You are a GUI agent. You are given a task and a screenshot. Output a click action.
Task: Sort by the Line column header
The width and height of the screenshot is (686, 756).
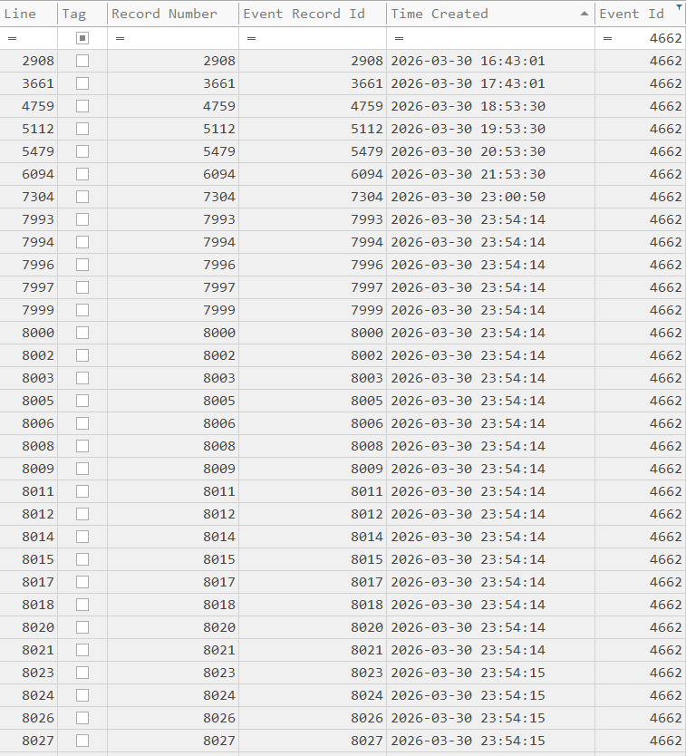tap(28, 14)
